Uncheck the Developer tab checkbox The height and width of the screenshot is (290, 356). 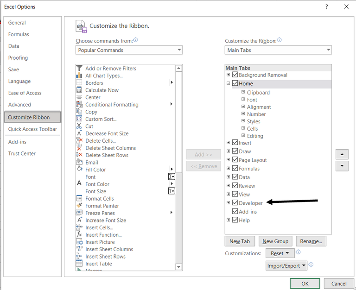coord(235,202)
